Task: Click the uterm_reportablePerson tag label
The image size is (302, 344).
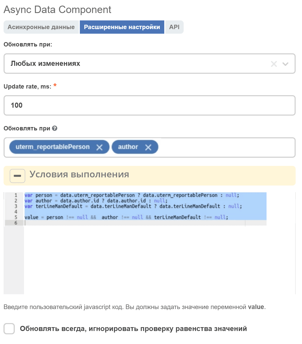Action: pyautogui.click(x=53, y=147)
